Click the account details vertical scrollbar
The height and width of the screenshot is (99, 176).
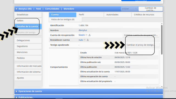click(x=162, y=40)
